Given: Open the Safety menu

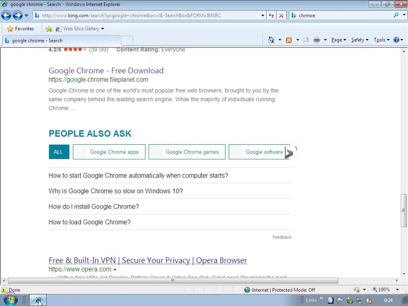Looking at the screenshot, I should (360, 40).
